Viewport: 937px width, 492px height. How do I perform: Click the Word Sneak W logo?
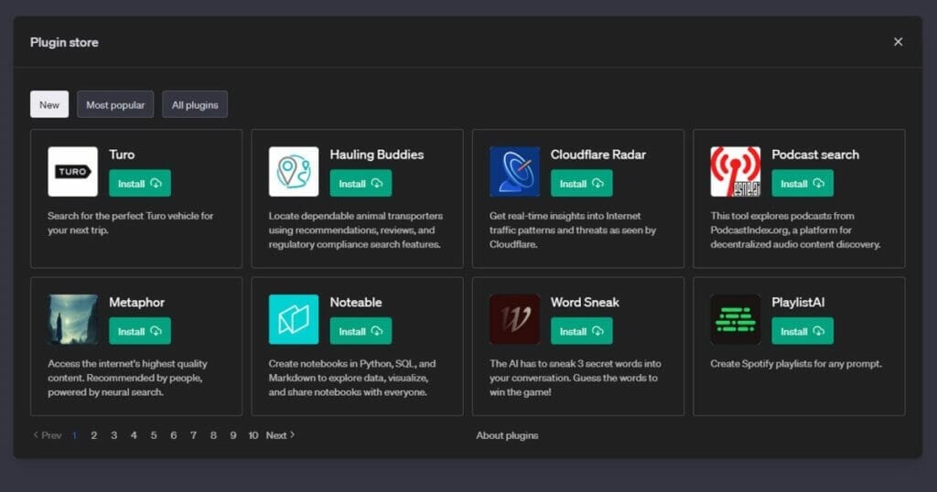pos(514,319)
